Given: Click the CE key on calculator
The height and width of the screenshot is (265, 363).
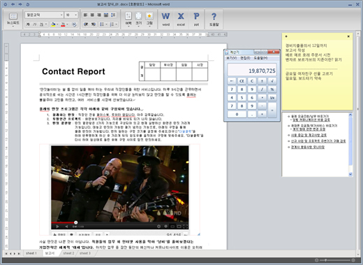Looking at the screenshot, I should coord(242,81).
